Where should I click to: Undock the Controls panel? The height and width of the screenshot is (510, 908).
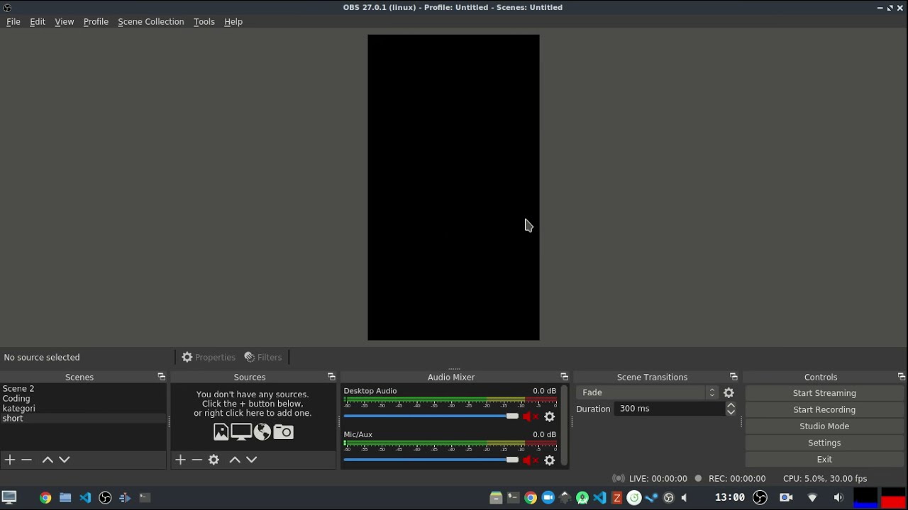(902, 377)
